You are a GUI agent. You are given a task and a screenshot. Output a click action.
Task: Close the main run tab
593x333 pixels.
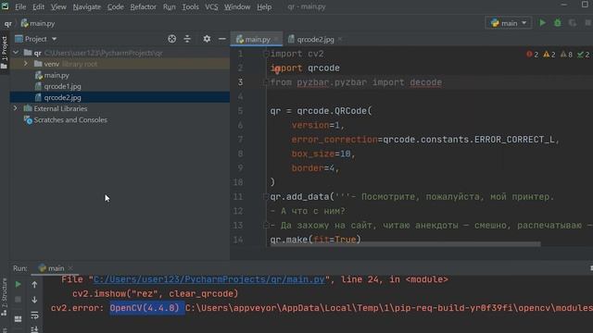pyautogui.click(x=70, y=268)
